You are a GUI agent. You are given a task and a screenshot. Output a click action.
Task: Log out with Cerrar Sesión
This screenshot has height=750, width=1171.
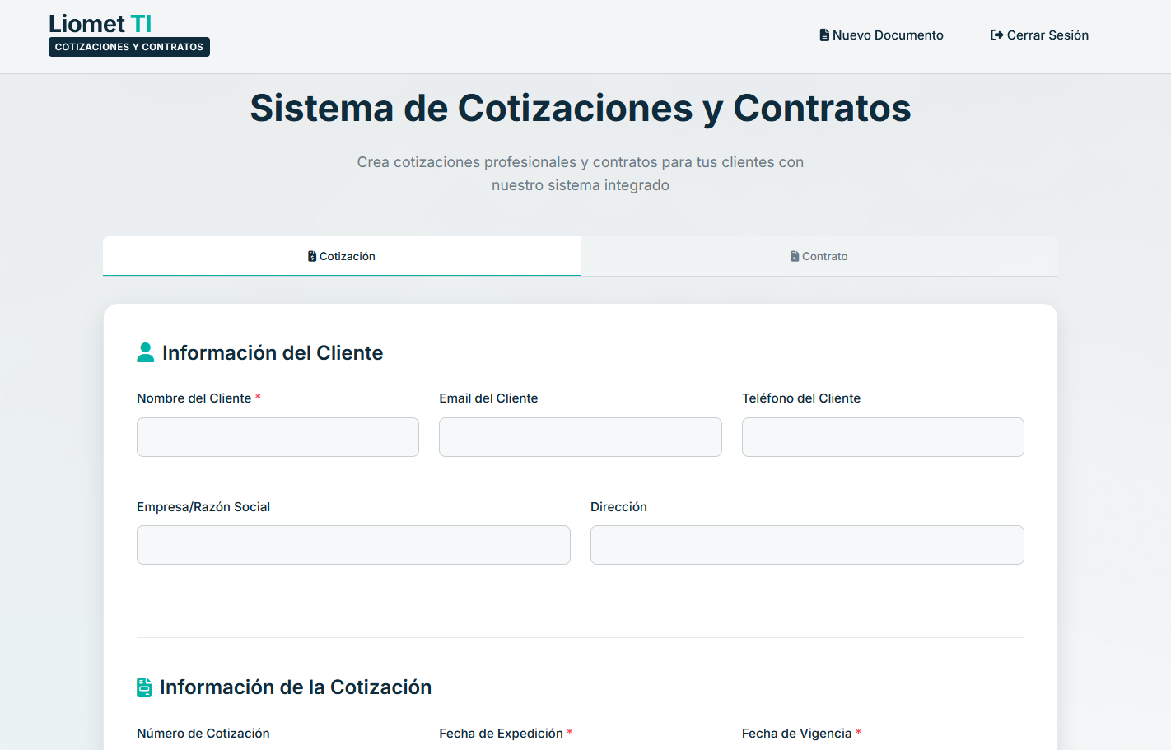(x=1039, y=35)
